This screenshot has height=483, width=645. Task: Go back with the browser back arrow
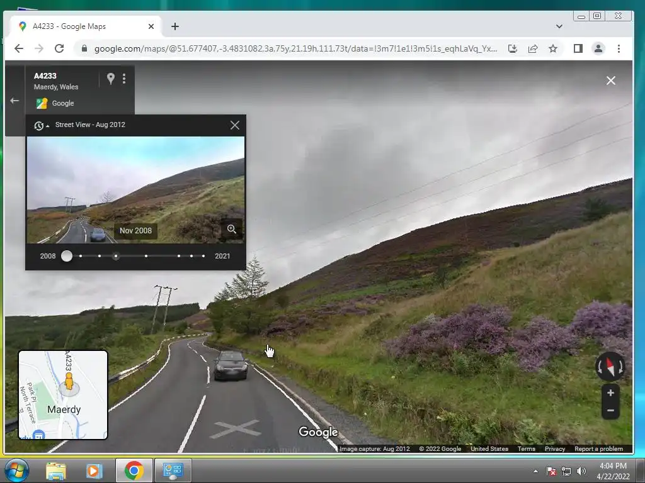pos(19,48)
